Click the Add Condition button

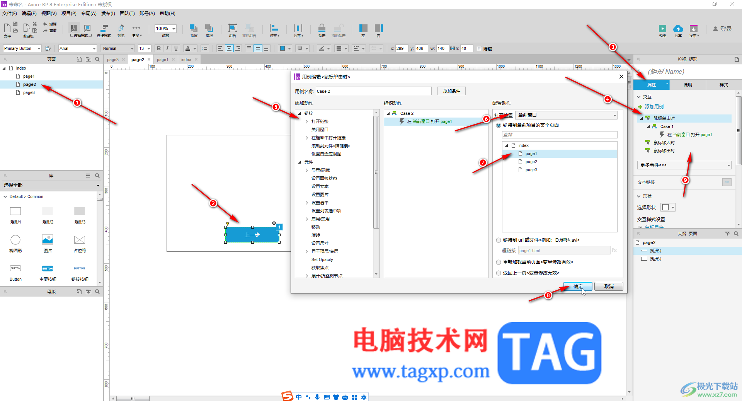(451, 91)
